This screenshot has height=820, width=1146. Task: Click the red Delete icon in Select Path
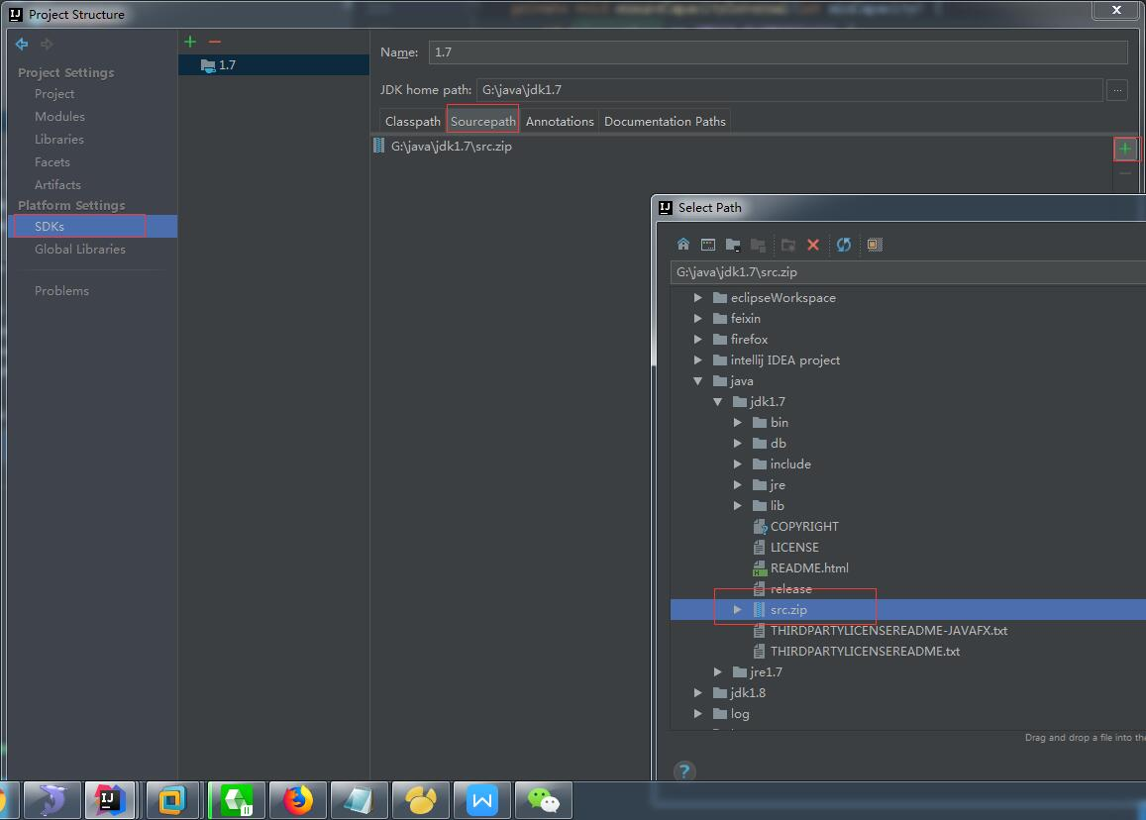[x=813, y=245]
